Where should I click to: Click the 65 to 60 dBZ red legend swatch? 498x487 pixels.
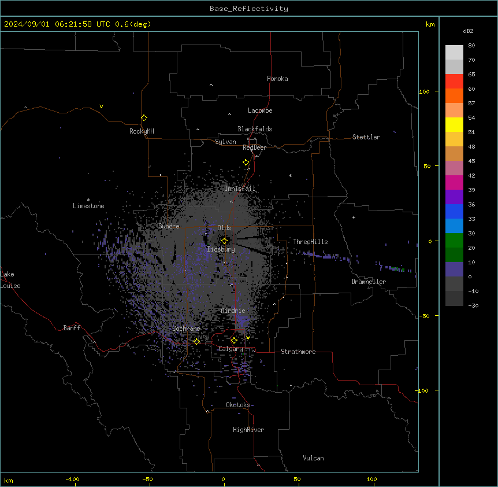pos(454,82)
